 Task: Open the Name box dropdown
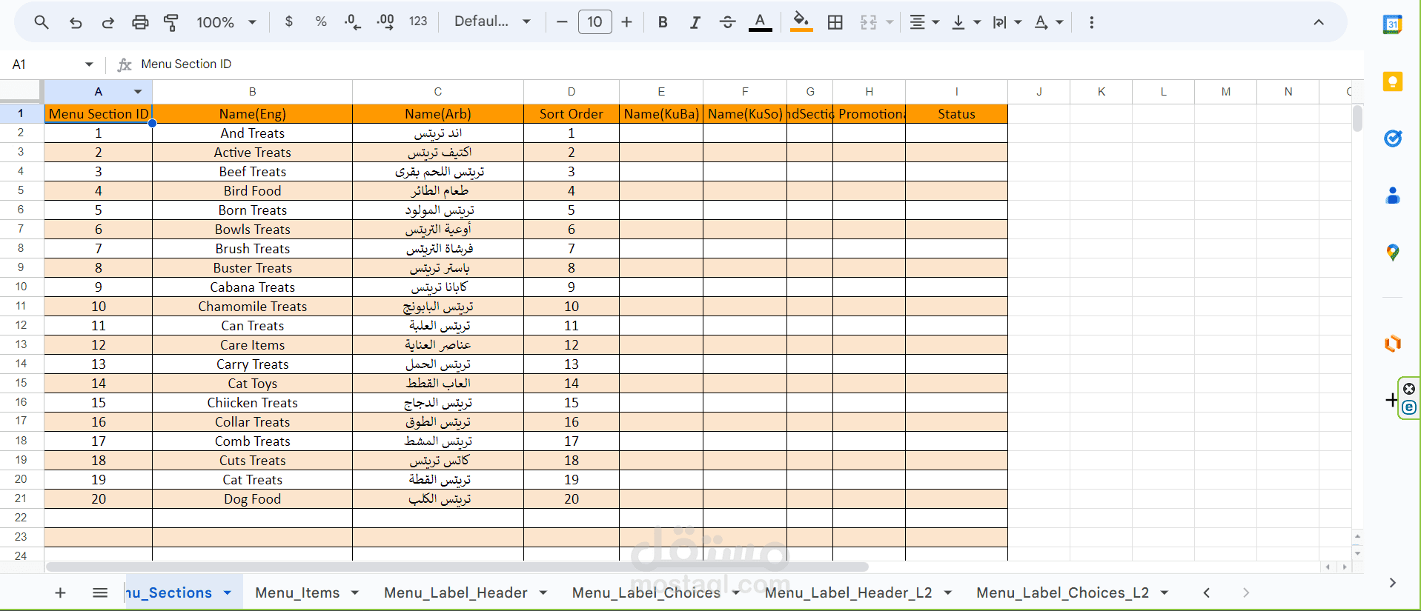(89, 64)
